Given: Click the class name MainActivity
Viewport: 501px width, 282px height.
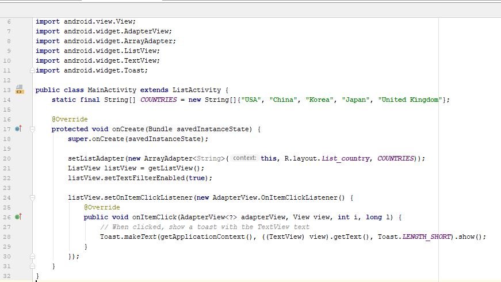Looking at the screenshot, I should click(112, 90).
